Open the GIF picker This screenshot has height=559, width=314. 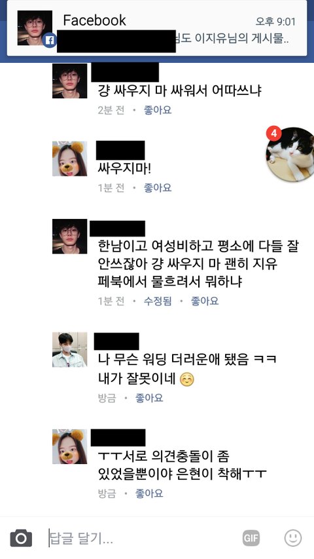[251, 538]
